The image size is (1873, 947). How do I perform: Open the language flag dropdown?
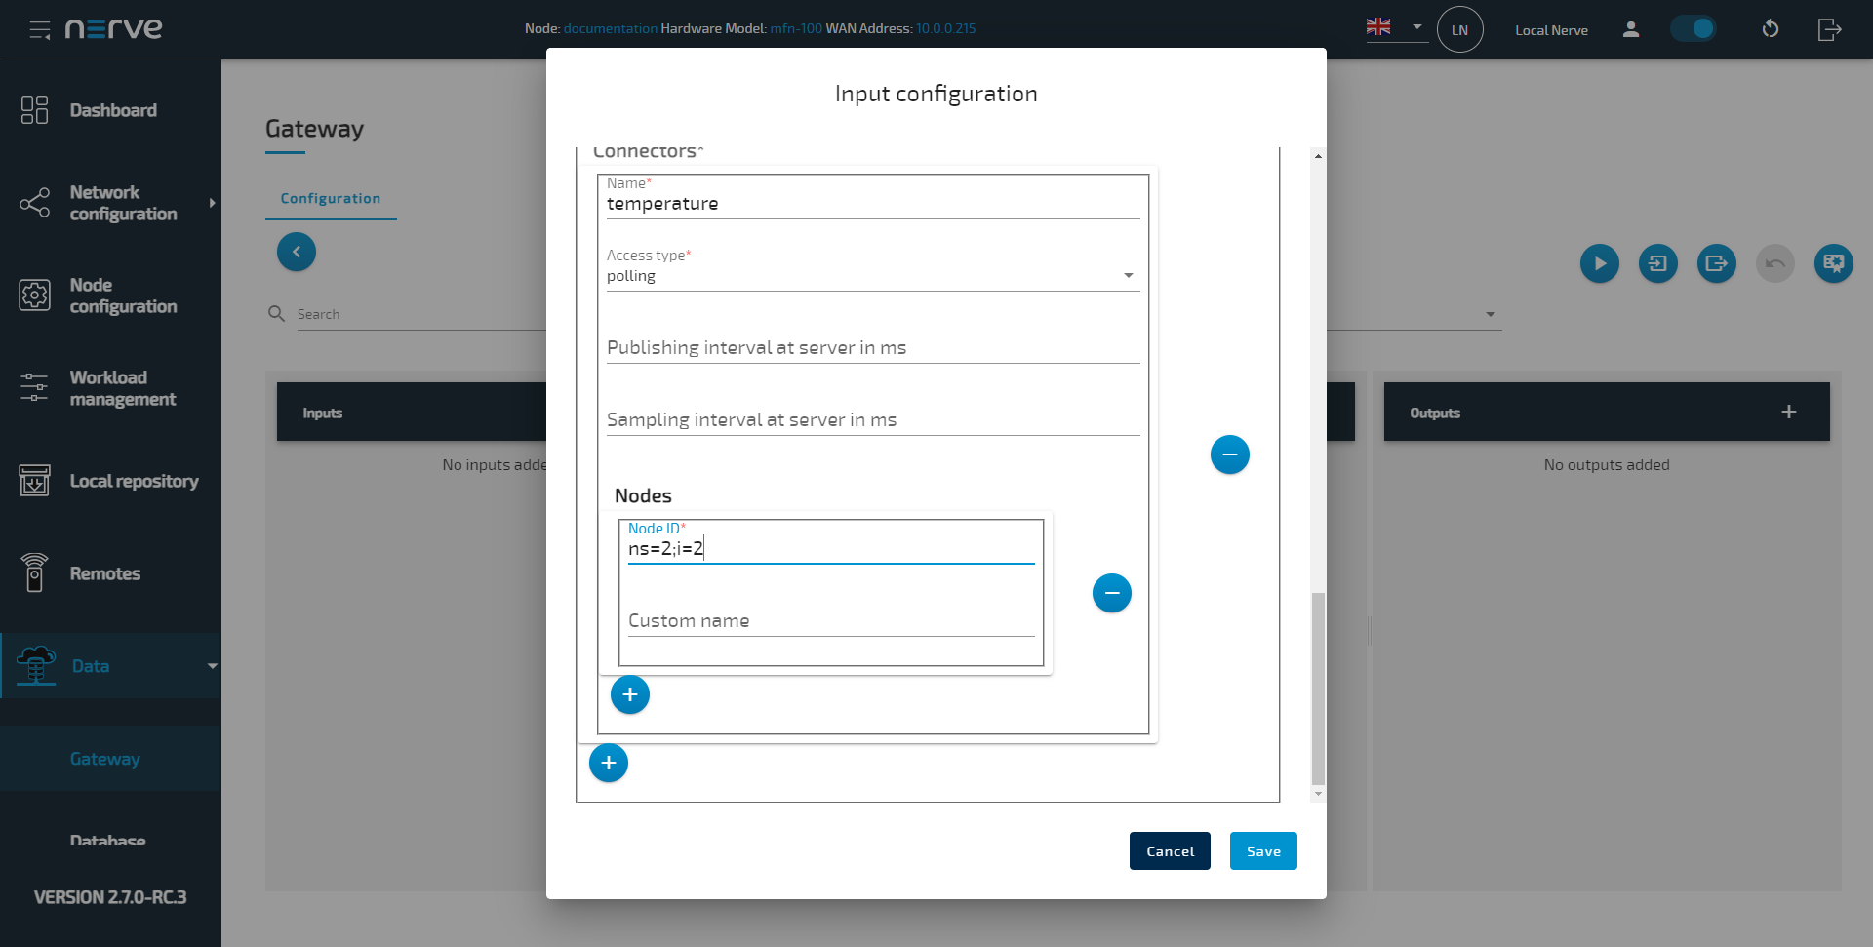[x=1395, y=27]
